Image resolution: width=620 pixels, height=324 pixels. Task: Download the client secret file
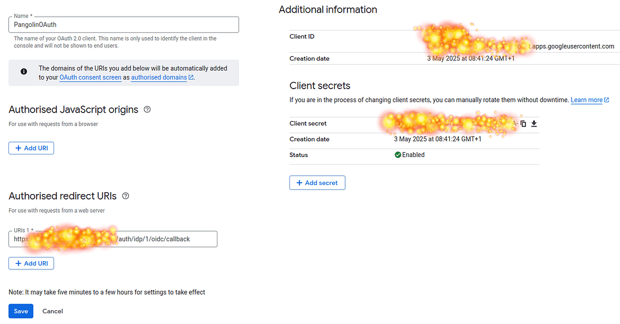tap(534, 124)
